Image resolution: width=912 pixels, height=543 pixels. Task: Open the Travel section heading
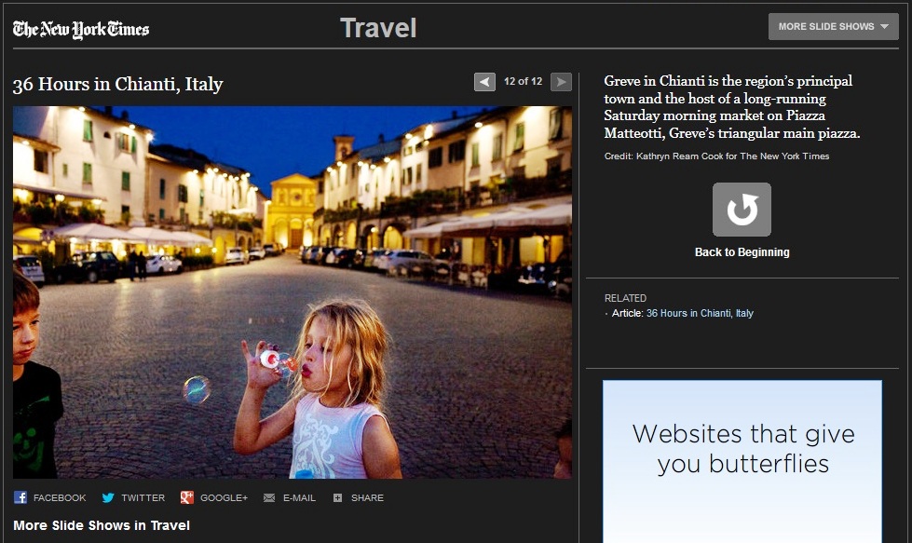pos(377,28)
